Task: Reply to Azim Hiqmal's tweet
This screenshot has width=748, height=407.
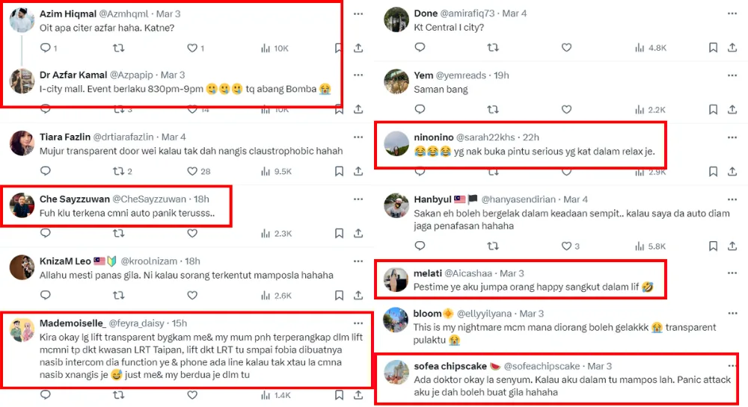Action: 45,48
